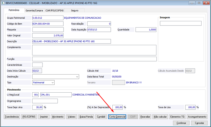
Task: Click the Conta Gerencial button
Action: 117,117
